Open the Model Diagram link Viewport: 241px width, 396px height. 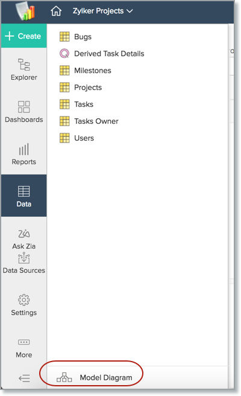[94, 377]
